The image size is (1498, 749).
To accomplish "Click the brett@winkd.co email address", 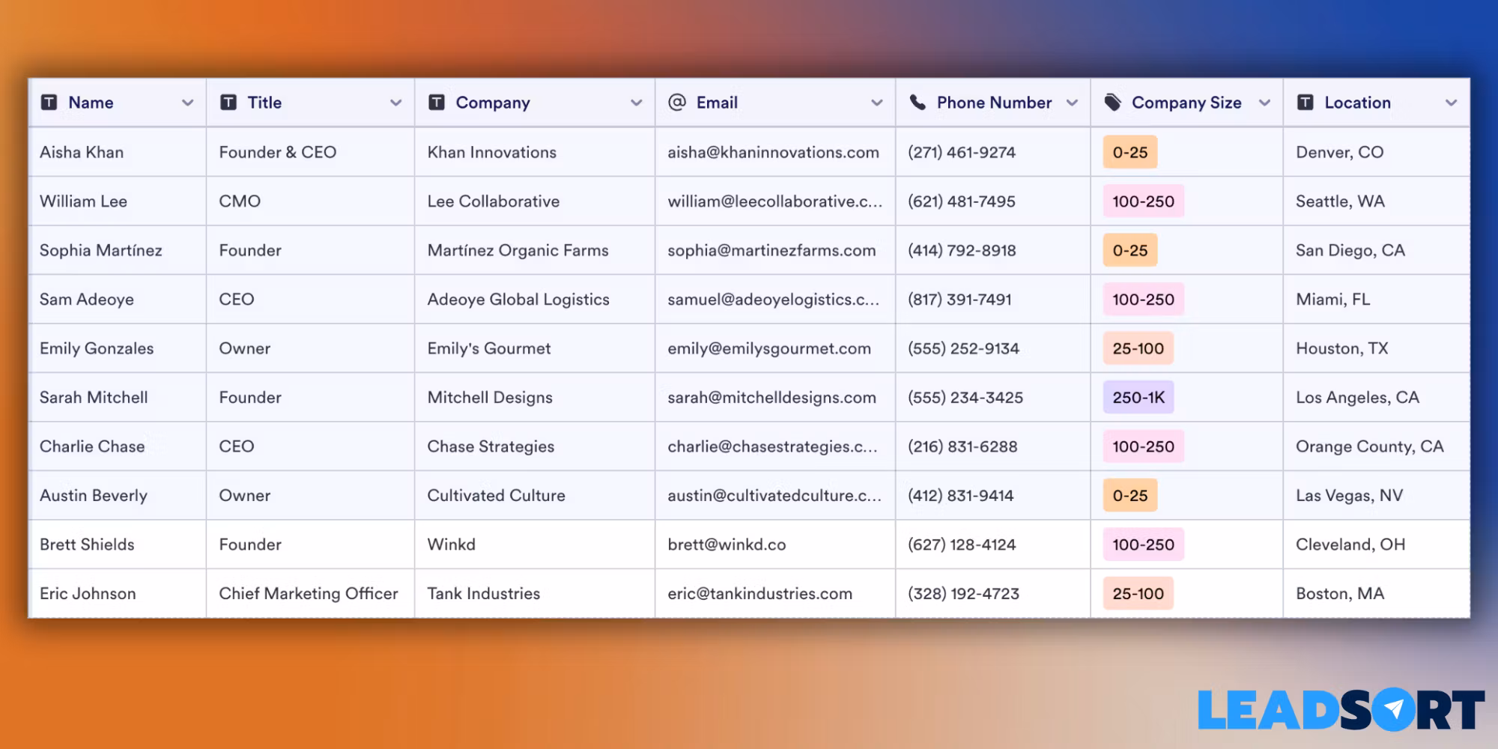I will pos(727,545).
